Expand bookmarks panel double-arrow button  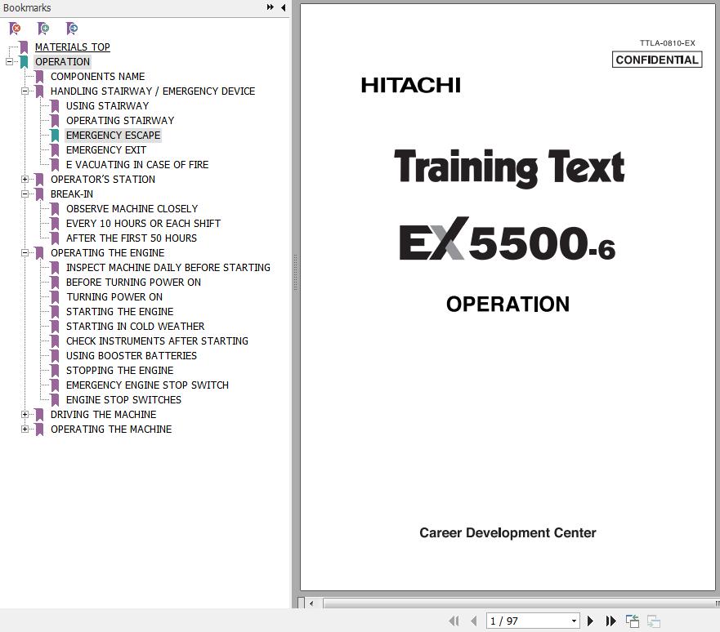point(271,7)
